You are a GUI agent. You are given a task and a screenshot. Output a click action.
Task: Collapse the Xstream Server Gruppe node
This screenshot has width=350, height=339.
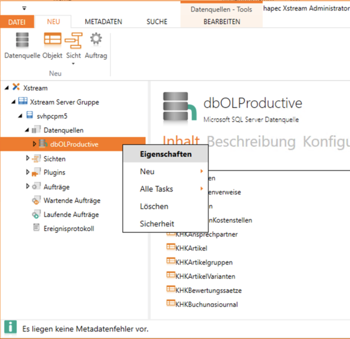pyautogui.click(x=13, y=102)
